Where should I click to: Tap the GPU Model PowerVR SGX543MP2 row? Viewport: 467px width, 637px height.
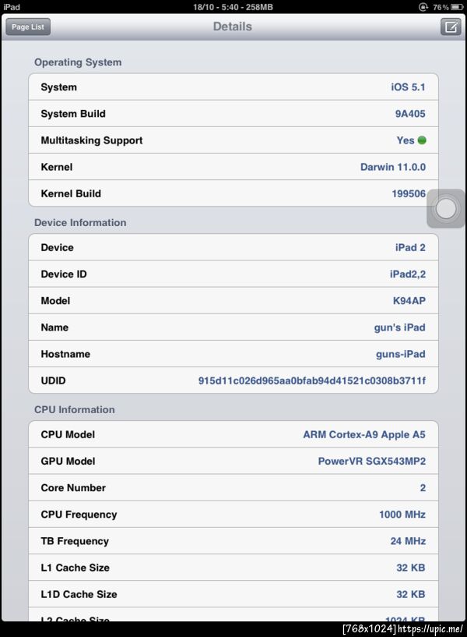point(233,461)
